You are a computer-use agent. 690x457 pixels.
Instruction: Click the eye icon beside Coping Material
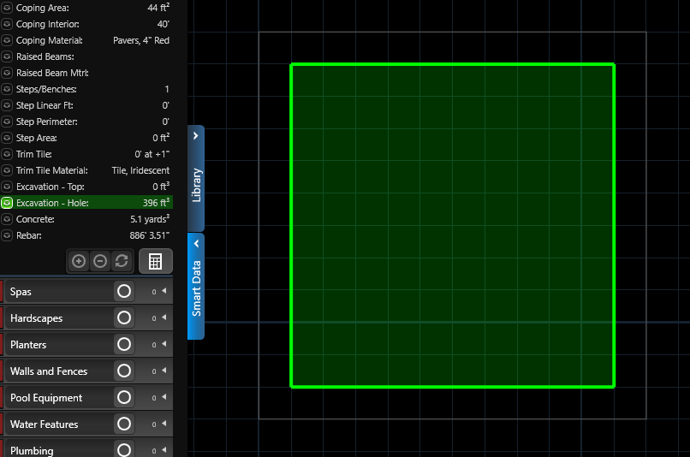pyautogui.click(x=7, y=40)
